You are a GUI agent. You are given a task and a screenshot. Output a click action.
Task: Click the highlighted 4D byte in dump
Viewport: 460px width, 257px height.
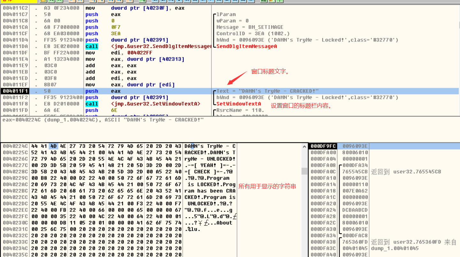[x=54, y=146]
